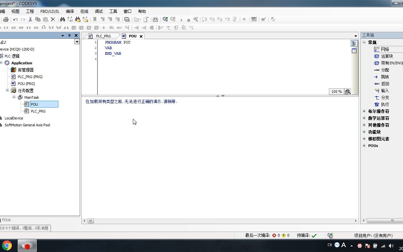This screenshot has height=252, width=403.
Task: Toggle the auto-hide pin on the devices panel
Action: click(69, 35)
